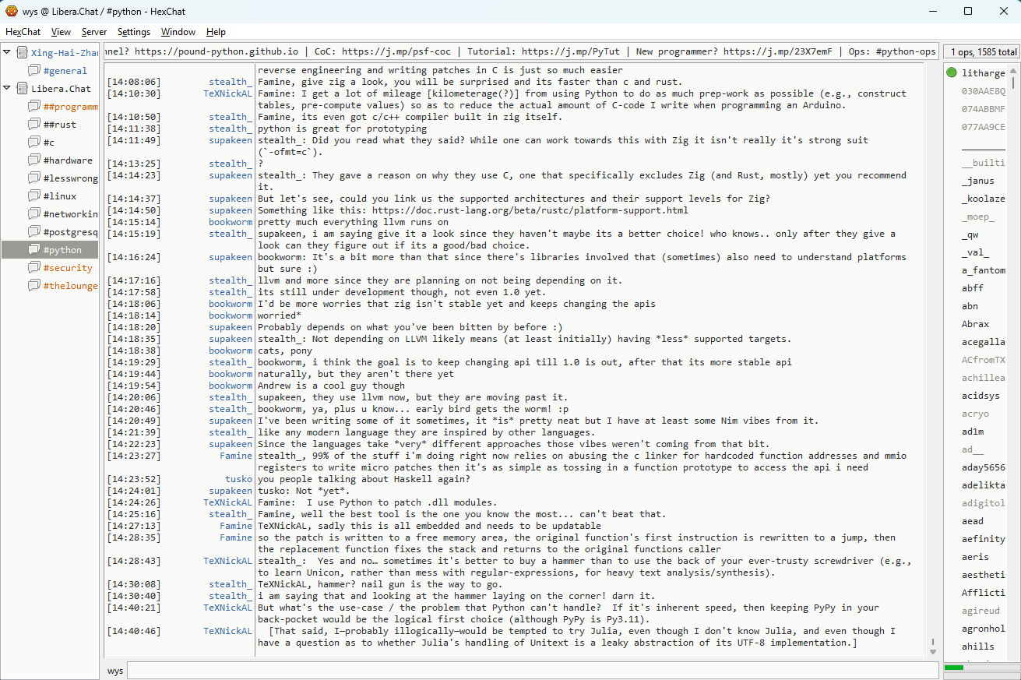This screenshot has height=680, width=1021.
Task: Select user ahills in the user list
Action: (x=978, y=647)
